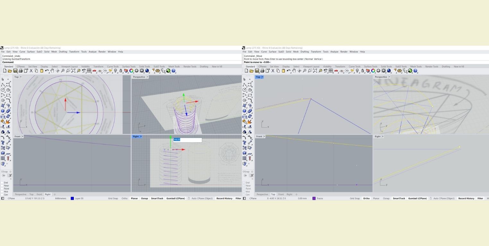
Task: Toggle Grid Snap in right window status bar
Action: coord(355,198)
